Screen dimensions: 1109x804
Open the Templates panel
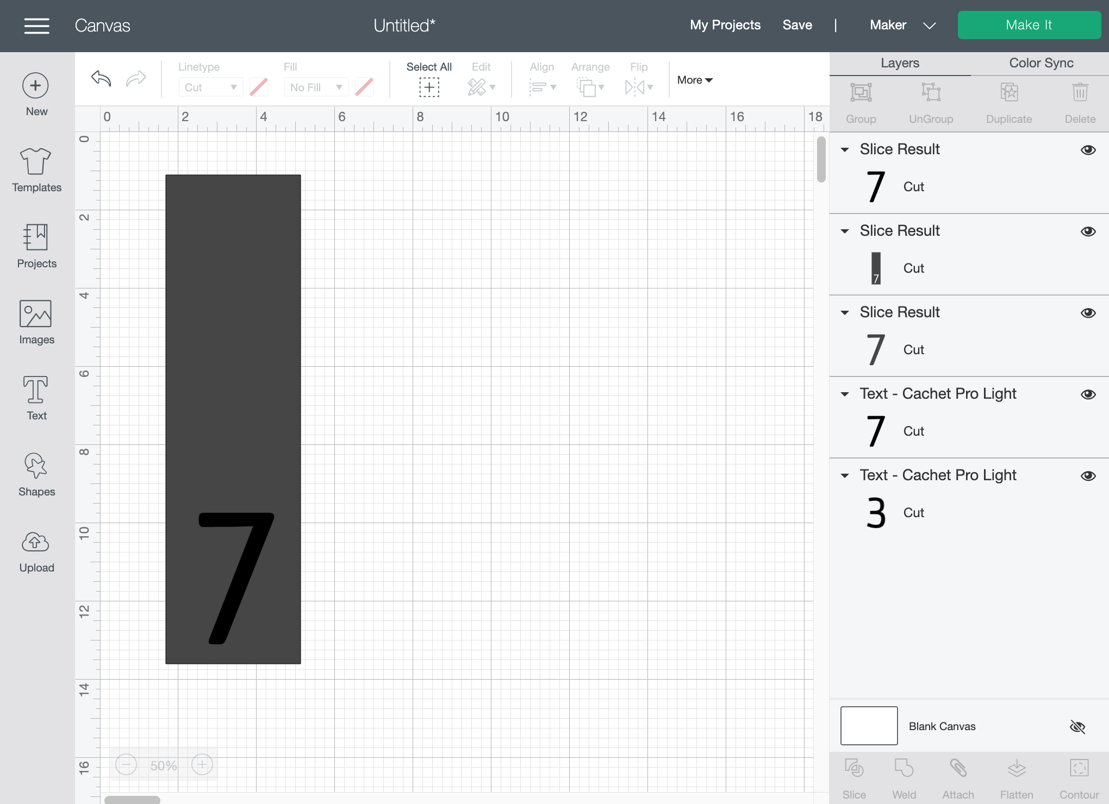pos(36,170)
